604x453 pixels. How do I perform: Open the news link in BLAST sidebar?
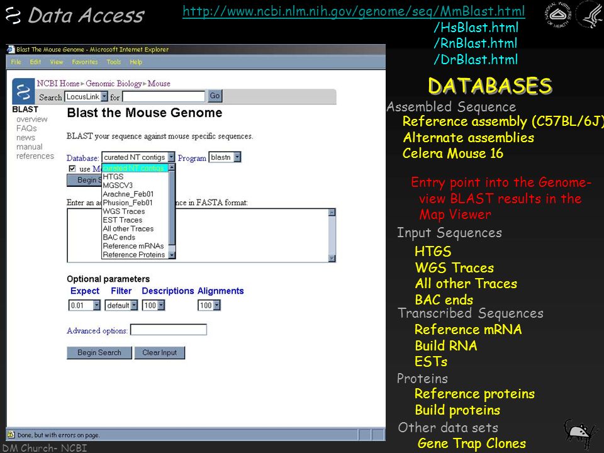(26, 138)
